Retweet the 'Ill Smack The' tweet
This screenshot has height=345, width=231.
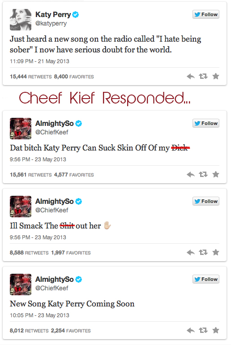pos(203,252)
